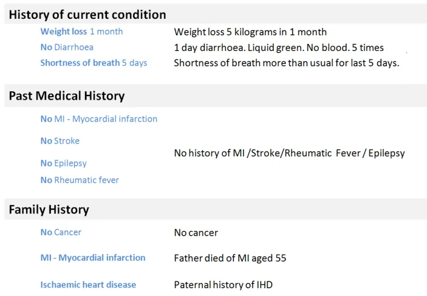Click the 1 day diarrhoea description text
Screen dimensions: 427x296
pyautogui.click(x=279, y=47)
